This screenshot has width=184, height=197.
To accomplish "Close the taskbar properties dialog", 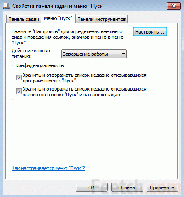I will click(174, 6).
